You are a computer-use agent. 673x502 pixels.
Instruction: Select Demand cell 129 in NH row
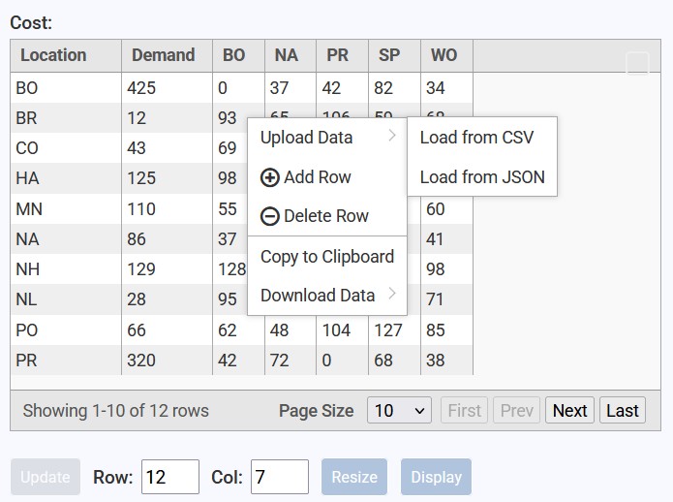pos(167,269)
